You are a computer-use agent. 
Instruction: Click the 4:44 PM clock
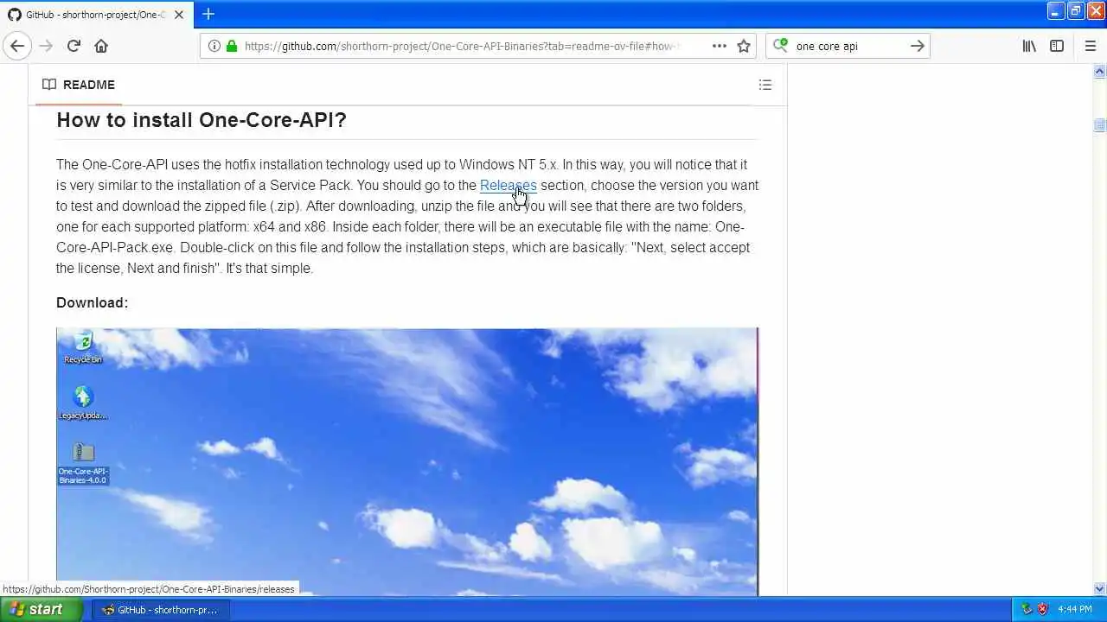pos(1075,609)
